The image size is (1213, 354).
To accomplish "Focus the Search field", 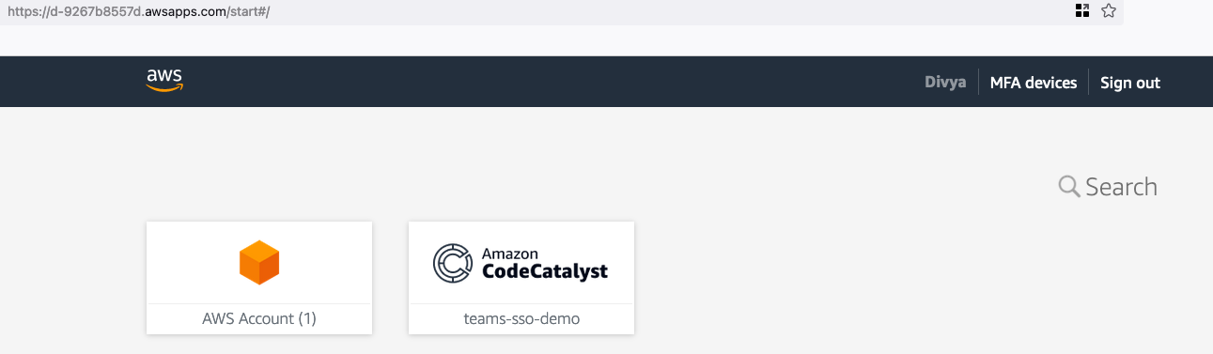I will (1108, 187).
